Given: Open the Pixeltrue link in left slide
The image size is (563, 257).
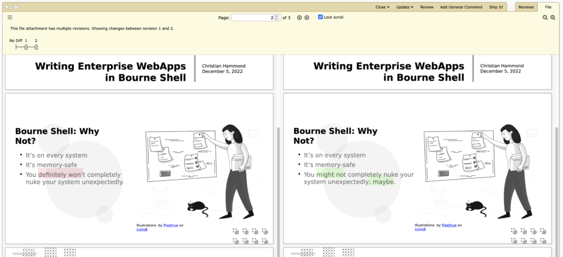Looking at the screenshot, I should coord(170,226).
